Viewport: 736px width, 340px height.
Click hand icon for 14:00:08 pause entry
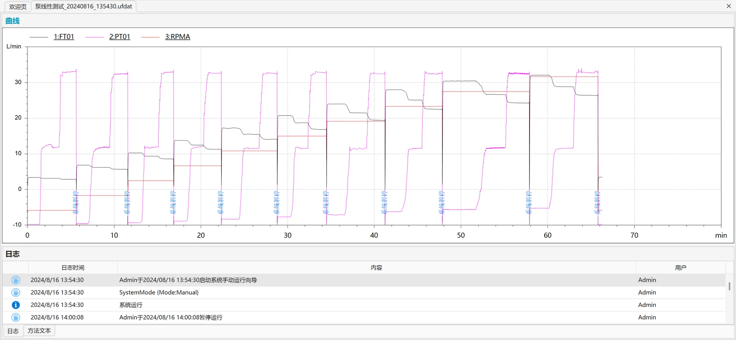pyautogui.click(x=16, y=318)
